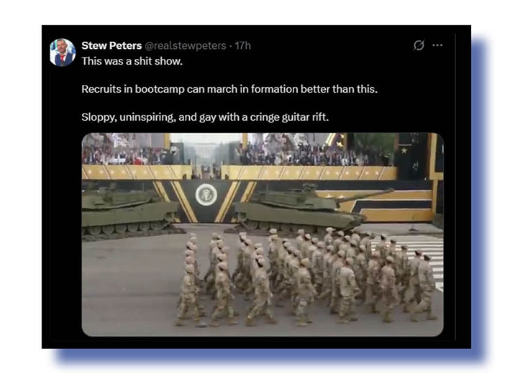The image size is (510, 379).
Task: Click the "Recruits in bootcamp" sentence
Action: (x=229, y=89)
